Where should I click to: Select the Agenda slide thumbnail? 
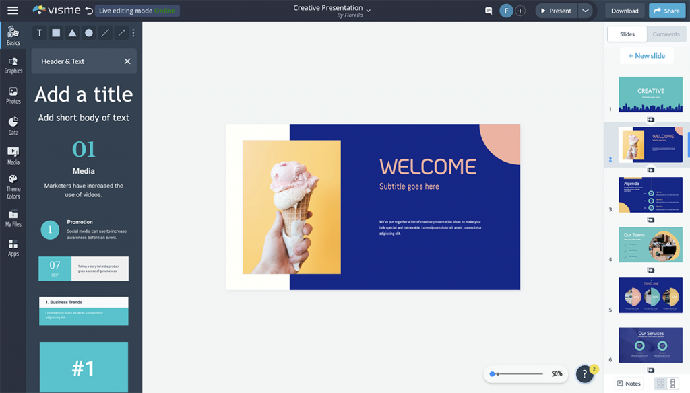coord(650,194)
